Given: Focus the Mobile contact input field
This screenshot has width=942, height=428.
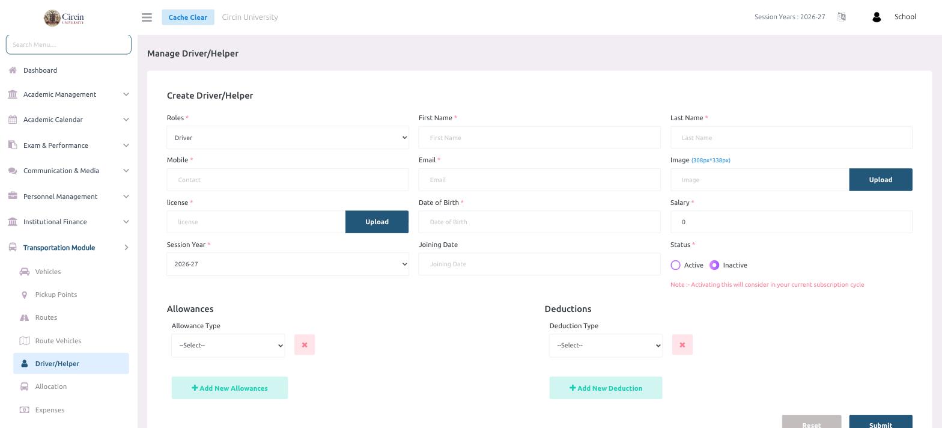Looking at the screenshot, I should click(288, 180).
